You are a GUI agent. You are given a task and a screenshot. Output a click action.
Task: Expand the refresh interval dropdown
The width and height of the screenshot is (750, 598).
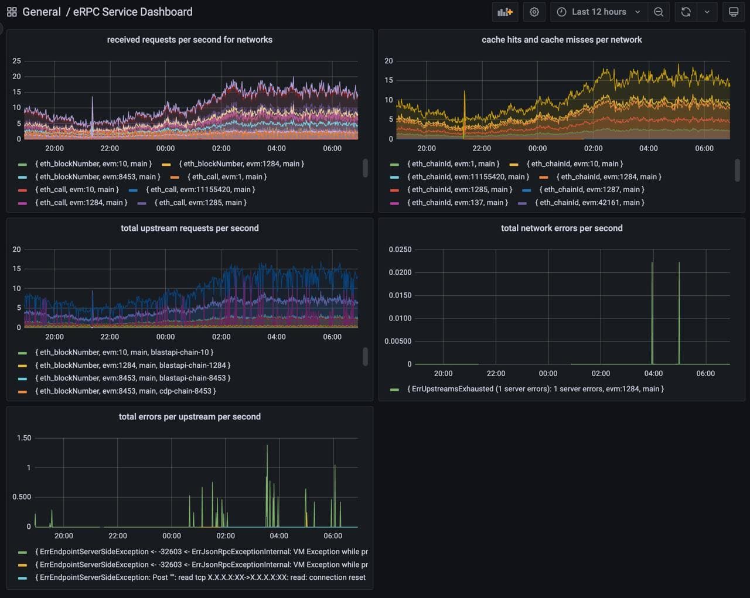[x=707, y=12]
